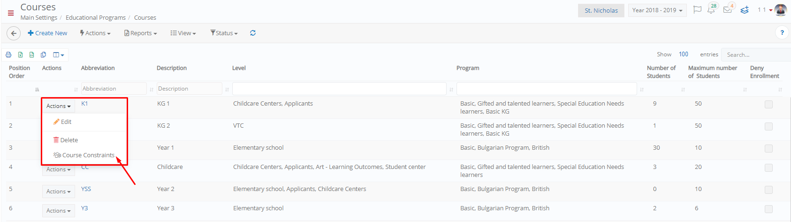
Task: Click the refresh icon in toolbar
Action: coord(253,33)
